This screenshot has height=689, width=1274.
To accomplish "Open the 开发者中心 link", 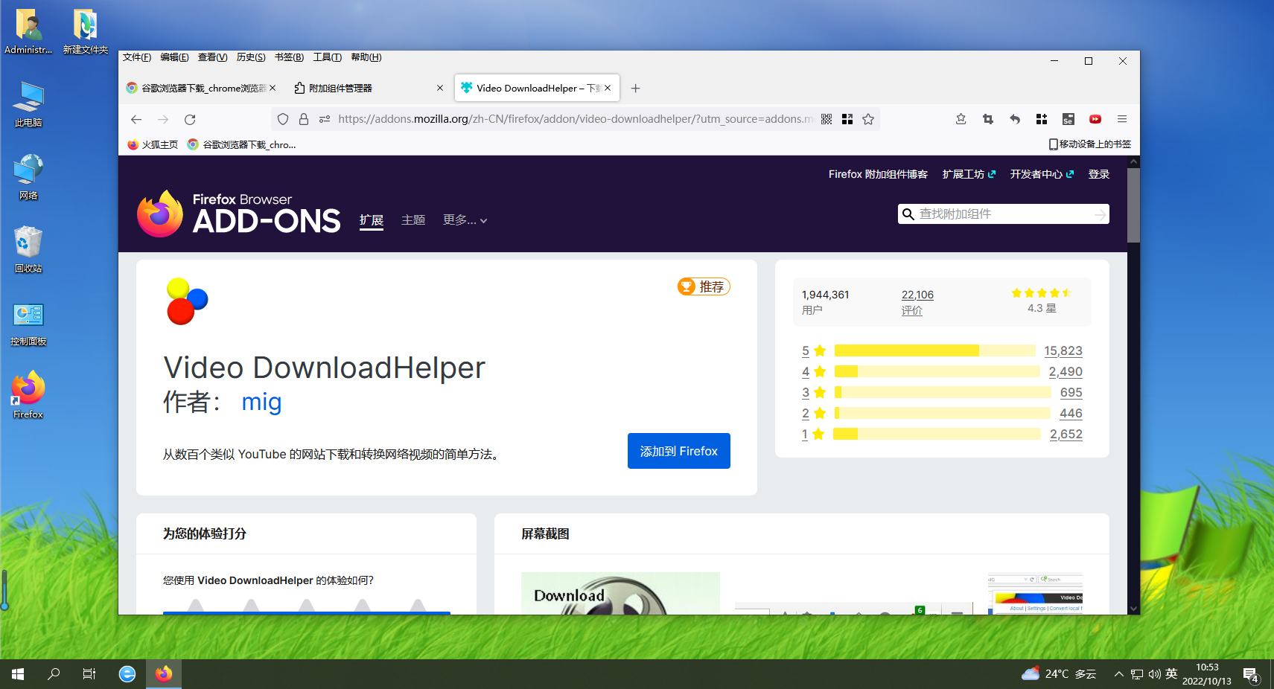I will click(1042, 174).
